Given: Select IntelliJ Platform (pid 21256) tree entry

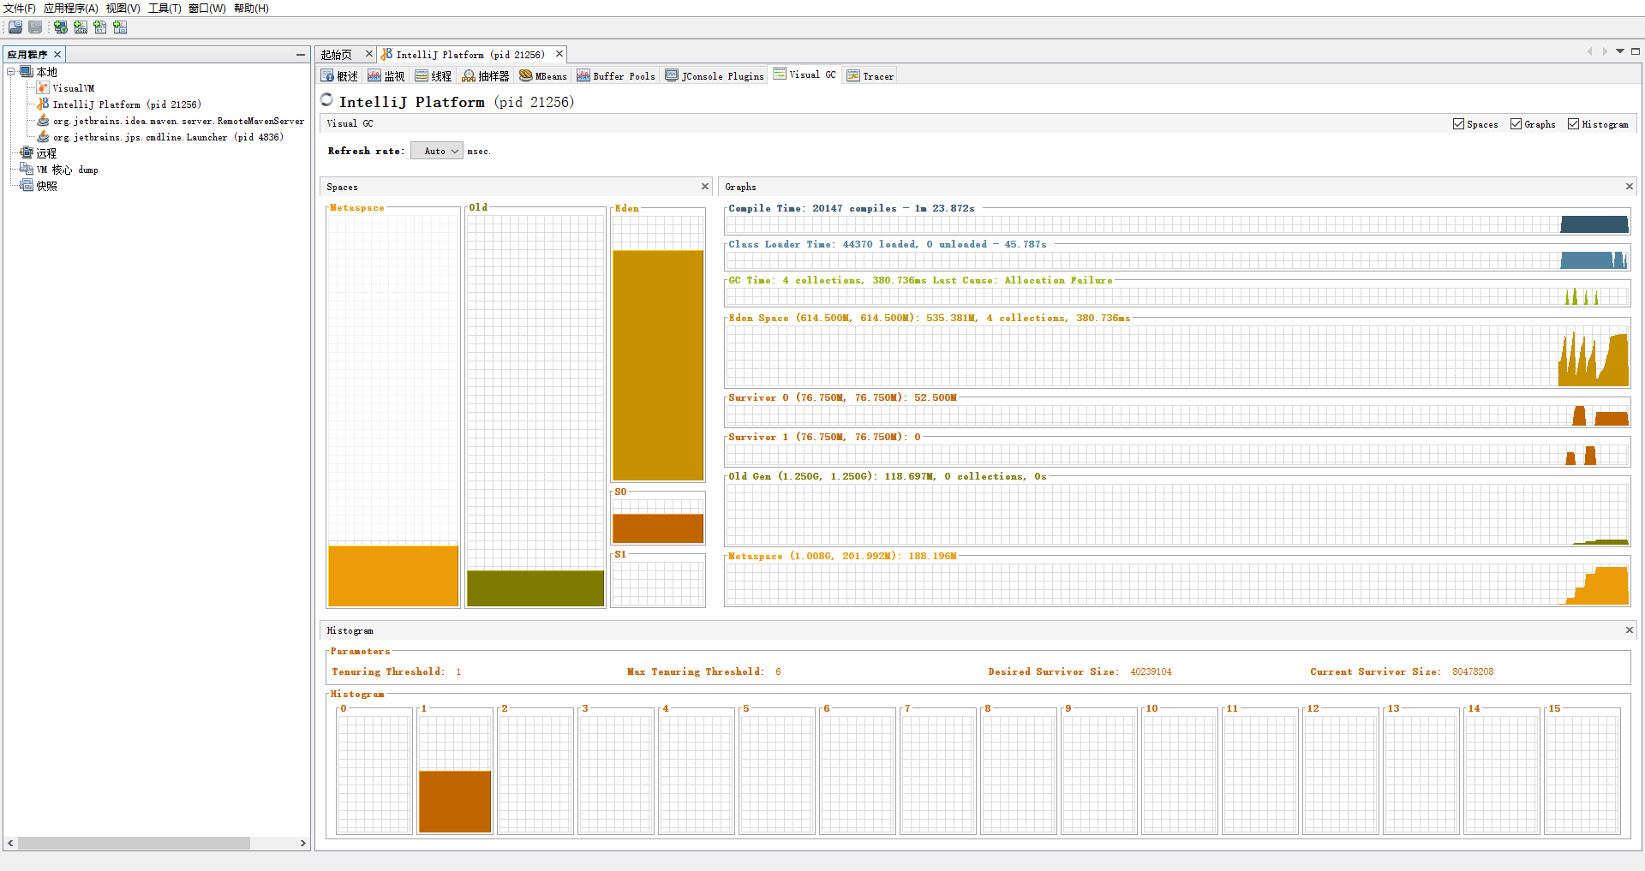Looking at the screenshot, I should [127, 104].
